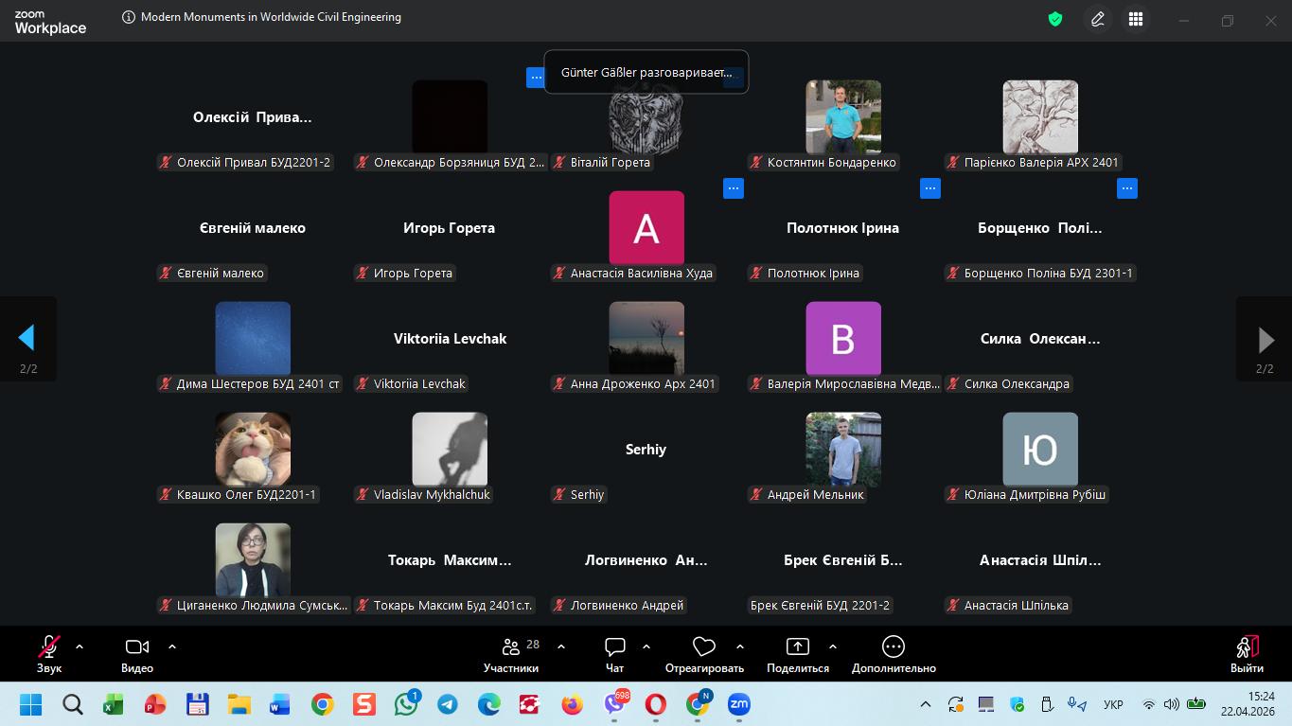Viewport: 1292px width, 726px height.
Task: Go to previous page of participants
Action: pos(27,338)
